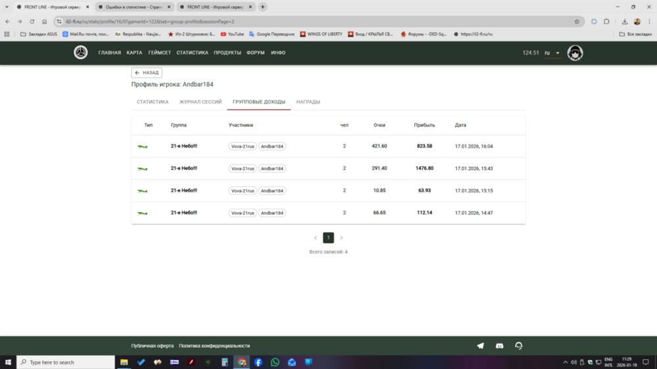Bookmark this page with the star icon

click(577, 22)
